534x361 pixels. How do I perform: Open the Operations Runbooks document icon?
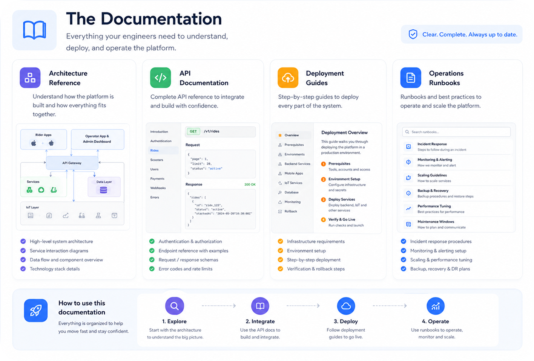pos(411,78)
